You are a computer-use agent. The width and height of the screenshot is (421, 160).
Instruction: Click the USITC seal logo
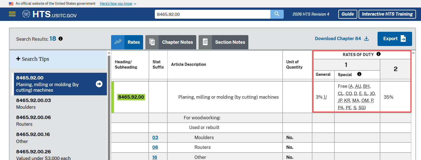26,14
